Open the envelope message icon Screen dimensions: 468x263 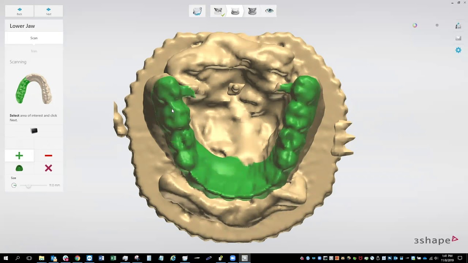[458, 38]
